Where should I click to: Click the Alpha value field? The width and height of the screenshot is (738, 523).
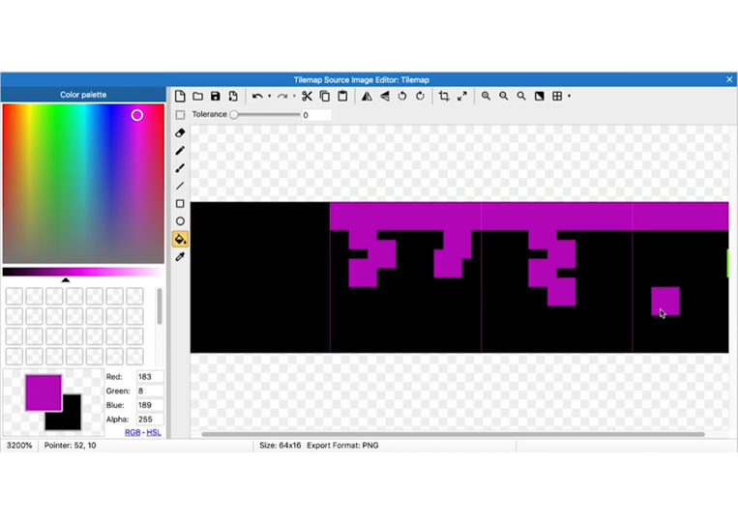(150, 419)
